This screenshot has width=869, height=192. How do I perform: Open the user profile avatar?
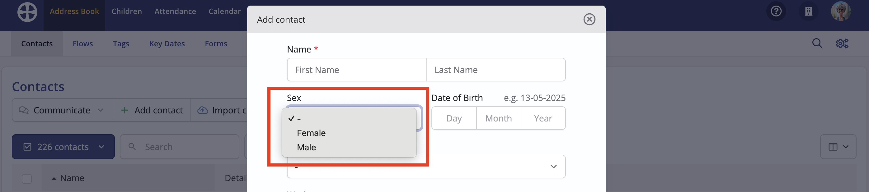840,11
